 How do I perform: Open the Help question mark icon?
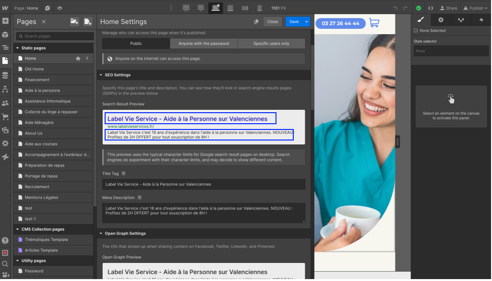[5, 241]
